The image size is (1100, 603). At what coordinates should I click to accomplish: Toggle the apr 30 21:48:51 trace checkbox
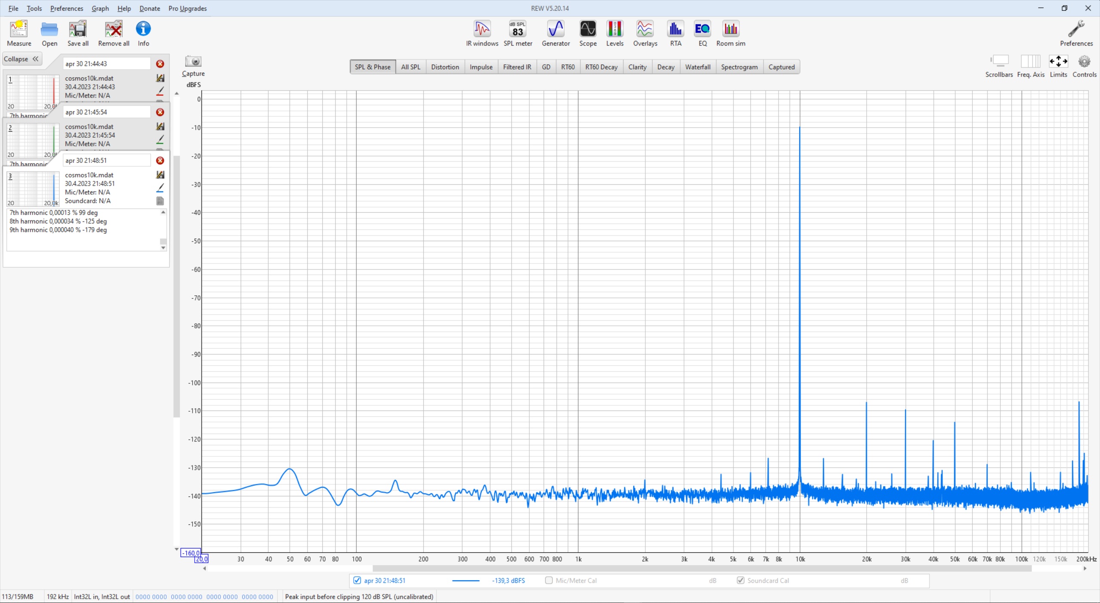click(357, 581)
